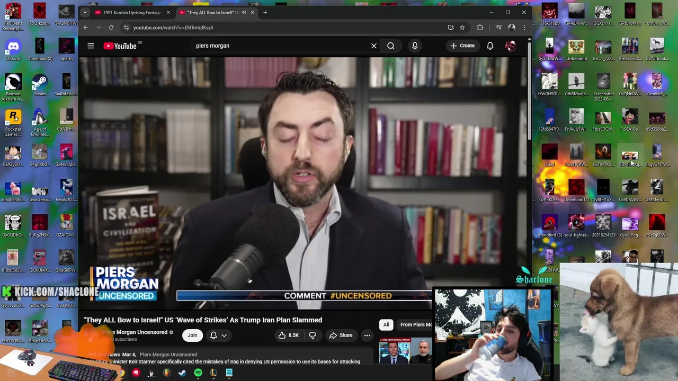Dislike the video with thumbs-down

pos(313,335)
